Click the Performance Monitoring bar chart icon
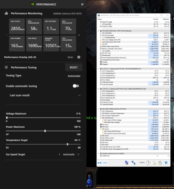174x189 pixels. pos(6,13)
